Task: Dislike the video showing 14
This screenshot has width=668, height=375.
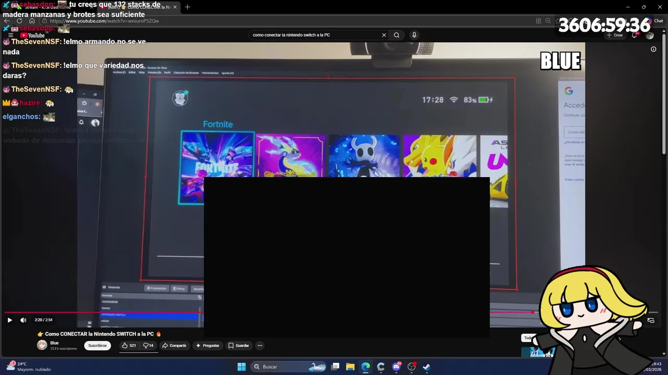Action: tap(148, 345)
